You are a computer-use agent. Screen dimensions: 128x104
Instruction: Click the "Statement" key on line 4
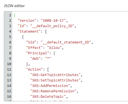coord(29,31)
